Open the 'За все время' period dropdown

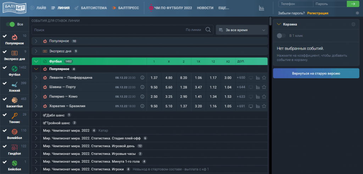click(242, 30)
